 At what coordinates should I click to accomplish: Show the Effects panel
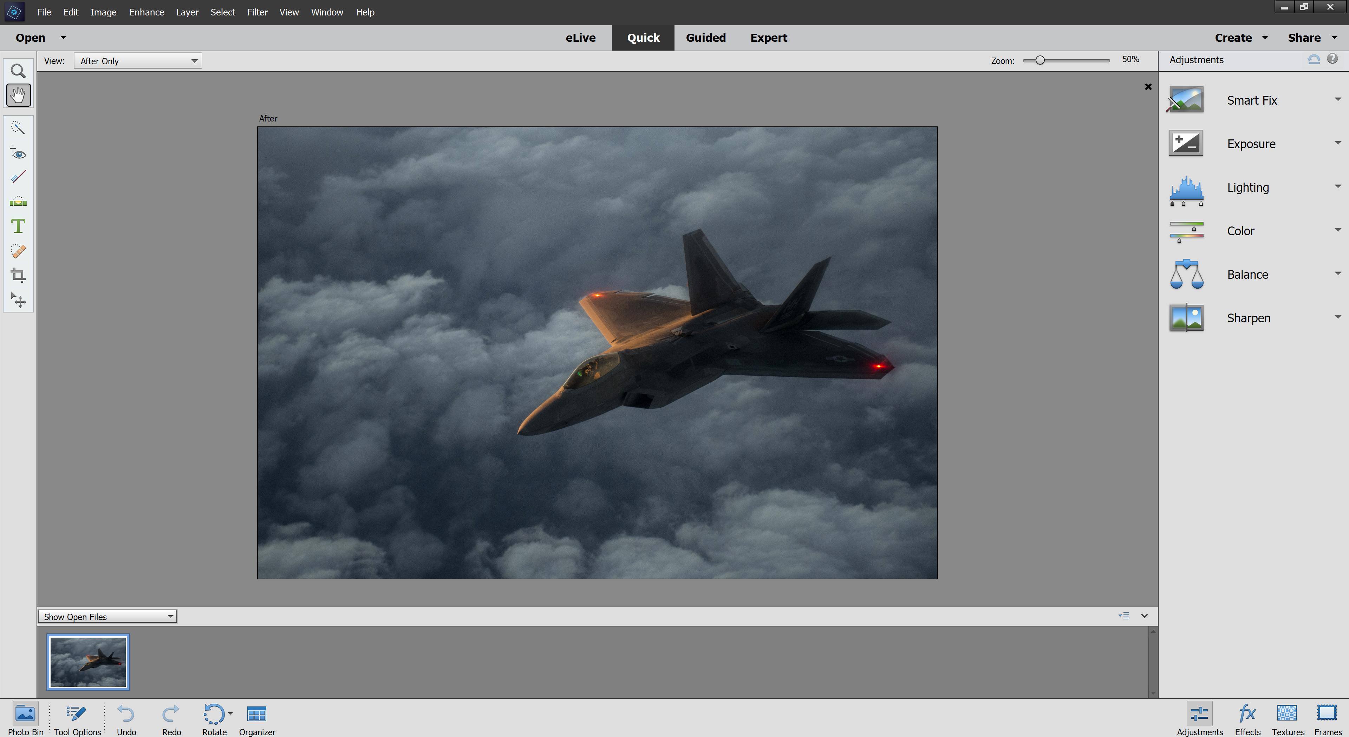coord(1247,719)
